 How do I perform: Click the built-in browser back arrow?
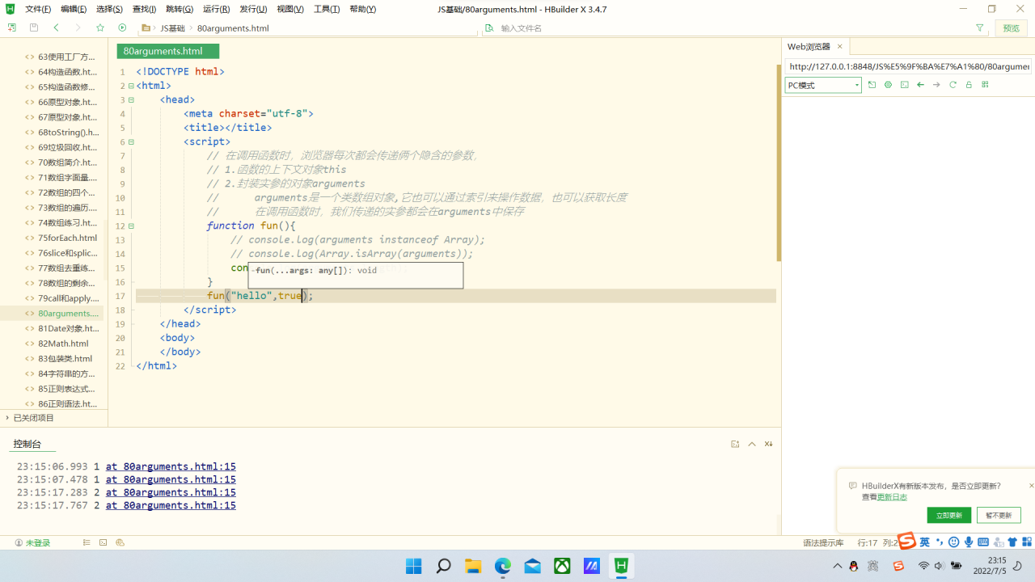(920, 85)
